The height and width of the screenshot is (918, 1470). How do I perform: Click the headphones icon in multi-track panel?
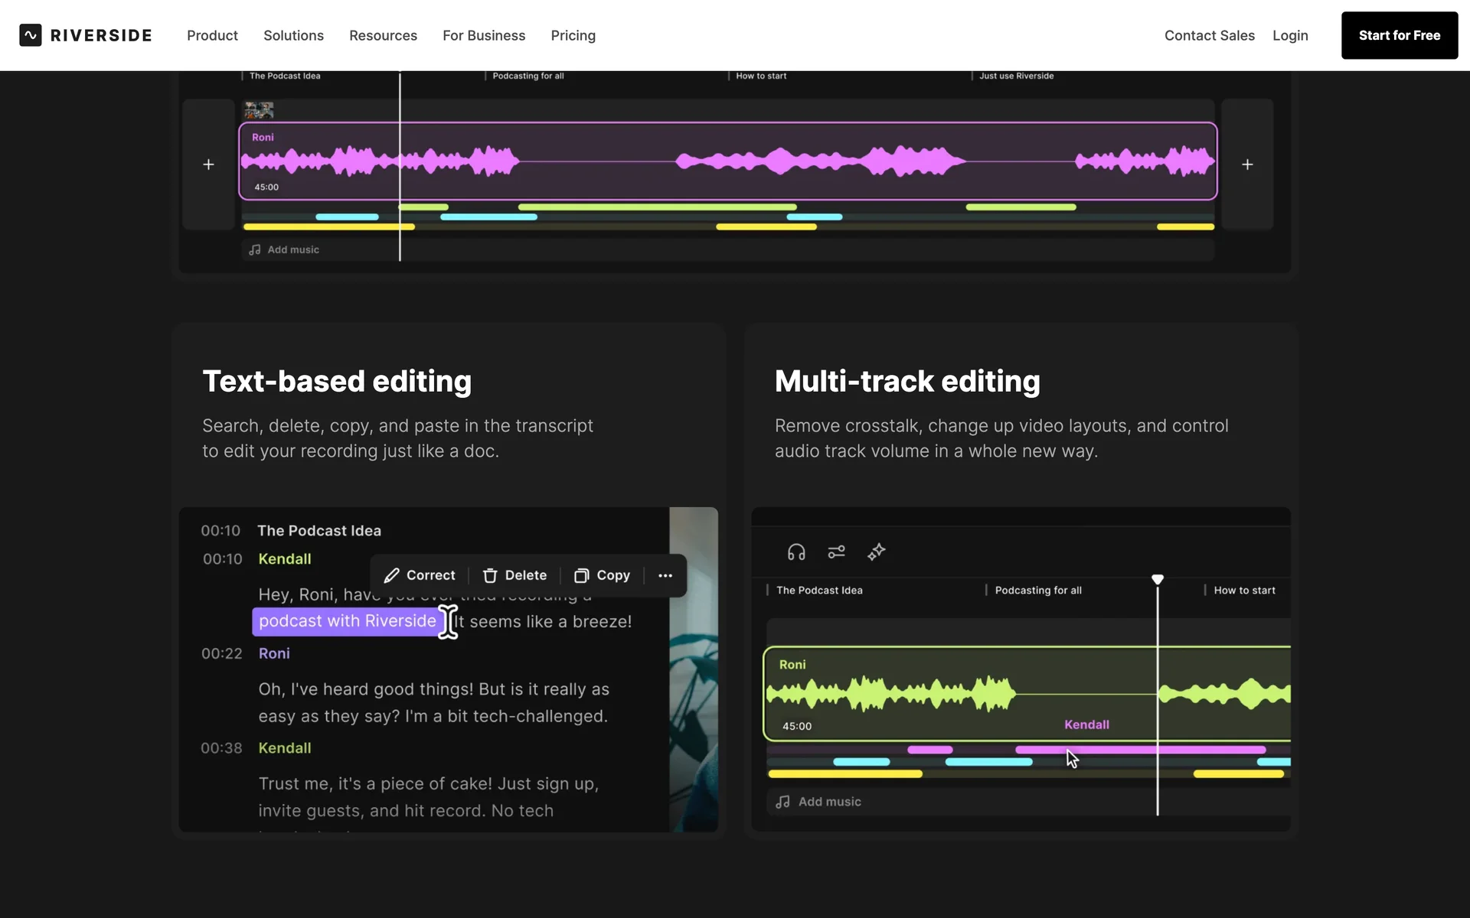tap(796, 552)
